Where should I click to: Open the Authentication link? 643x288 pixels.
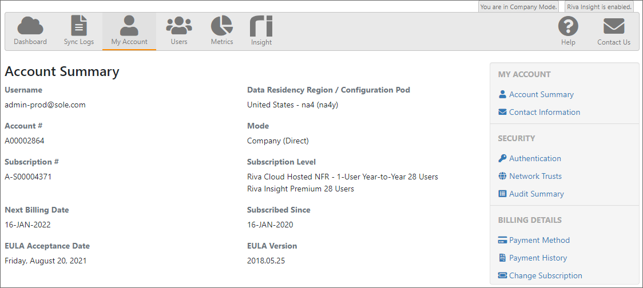[535, 158]
